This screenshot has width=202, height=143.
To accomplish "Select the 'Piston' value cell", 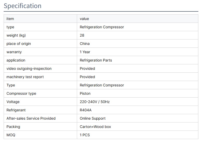I will (85, 93).
